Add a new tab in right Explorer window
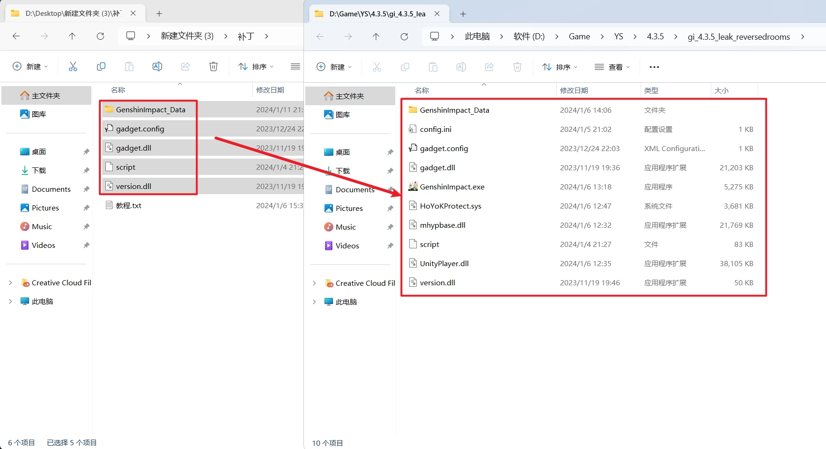 pyautogui.click(x=463, y=14)
